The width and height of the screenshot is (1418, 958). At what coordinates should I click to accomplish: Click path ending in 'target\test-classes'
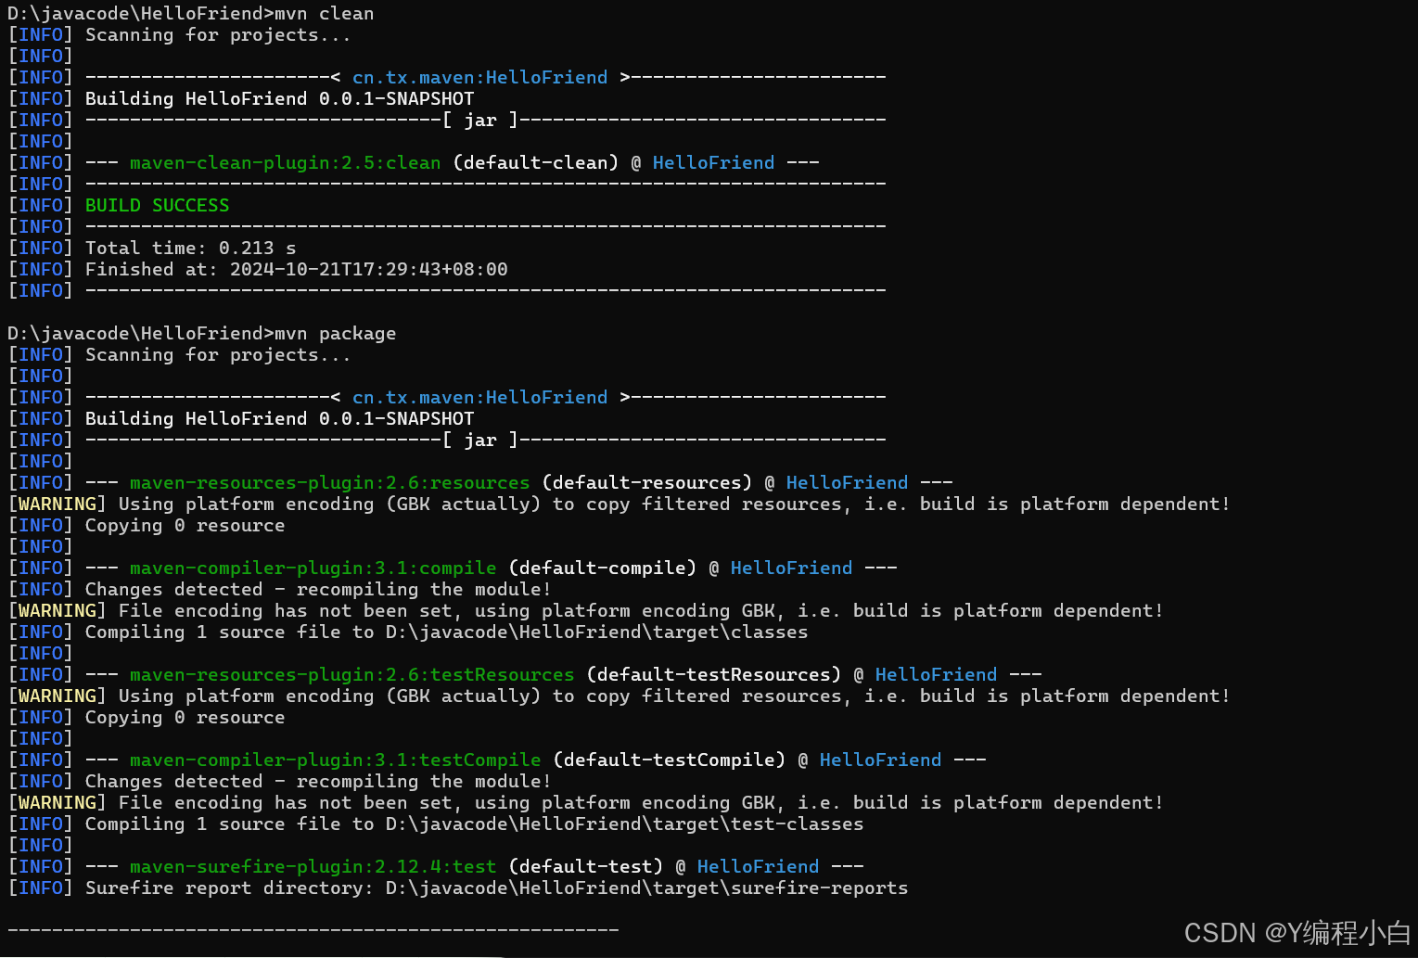point(625,824)
